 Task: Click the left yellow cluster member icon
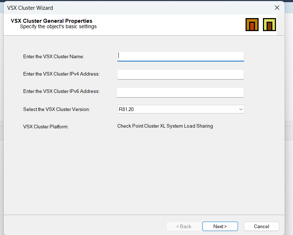[252, 25]
